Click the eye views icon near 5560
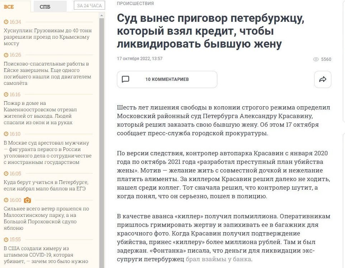This screenshot has height=268, width=345. coord(316,59)
